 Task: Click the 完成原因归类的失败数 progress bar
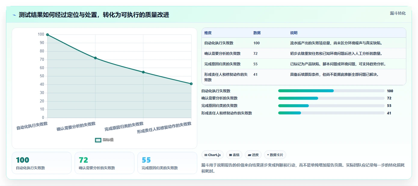click(331, 106)
